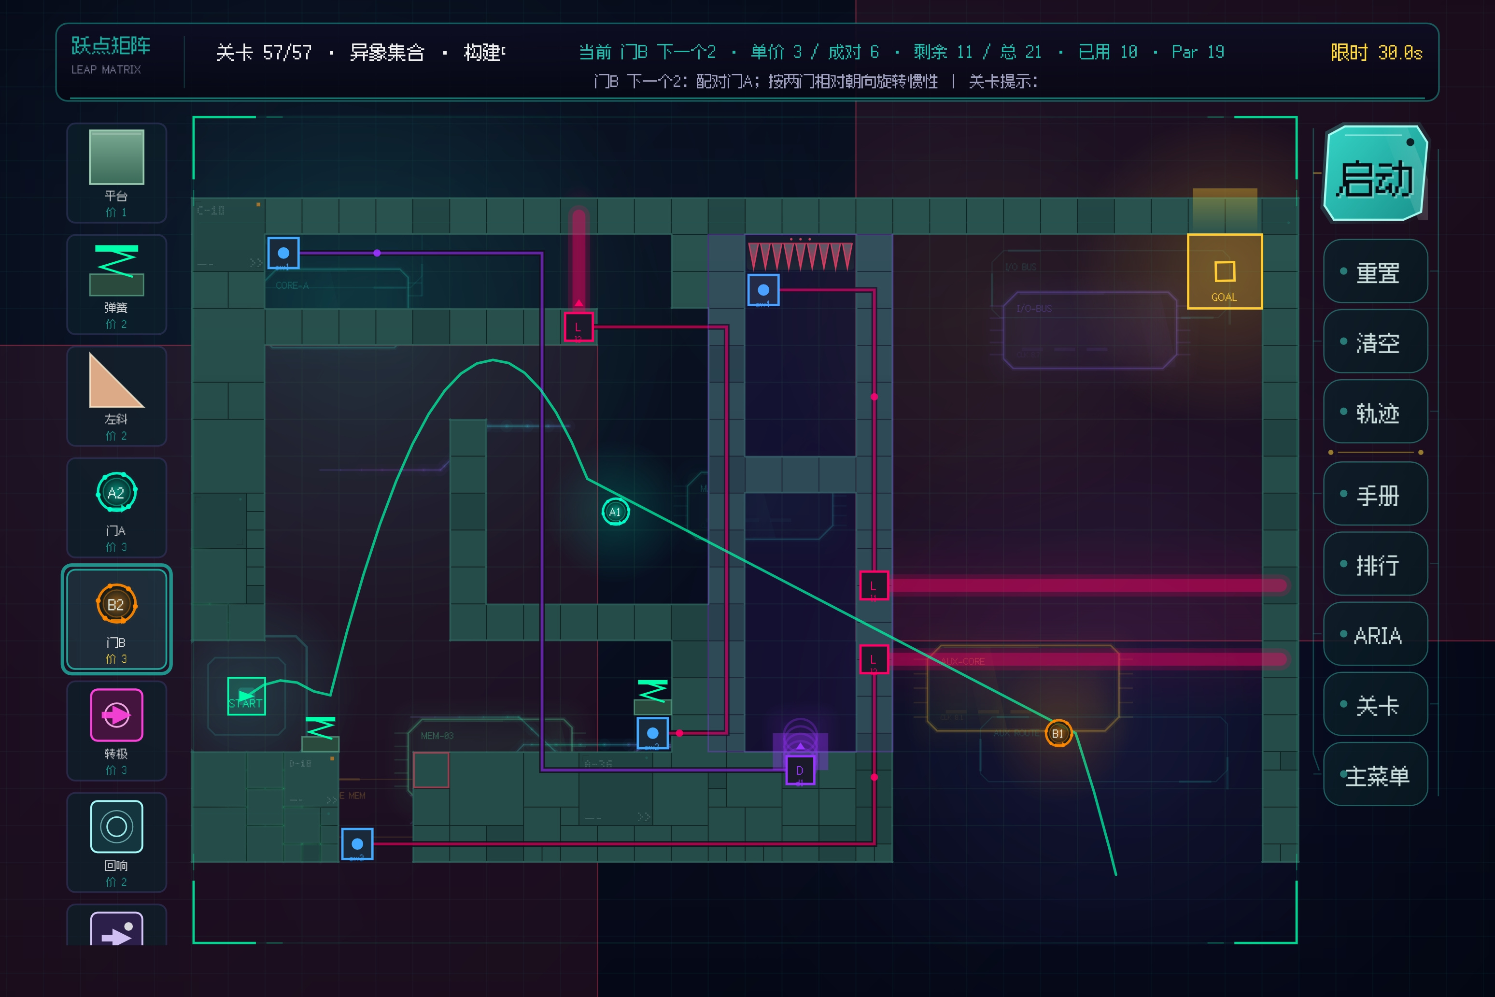Open the 手册 manual
This screenshot has width=1495, height=997.
1376,494
